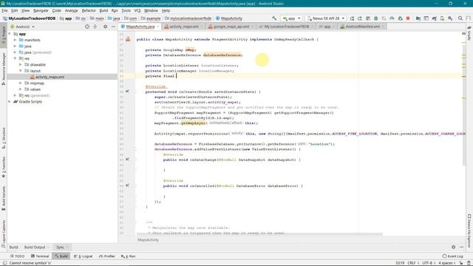Open the Android view dropdown in Project panel
Image resolution: width=473 pixels, height=266 pixels.
pos(23,27)
